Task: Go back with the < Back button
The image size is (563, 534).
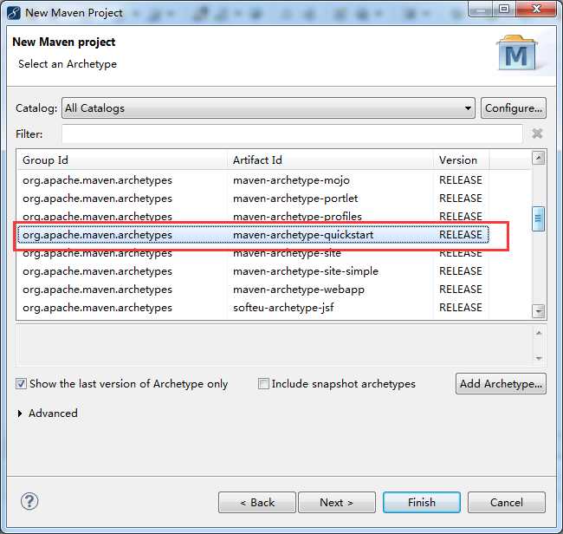Action: 257,503
